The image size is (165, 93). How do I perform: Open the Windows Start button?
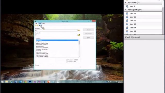(x=2, y=82)
